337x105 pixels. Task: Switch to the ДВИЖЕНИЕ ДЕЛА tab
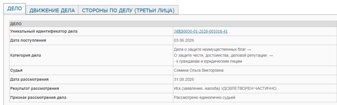pos(52,10)
